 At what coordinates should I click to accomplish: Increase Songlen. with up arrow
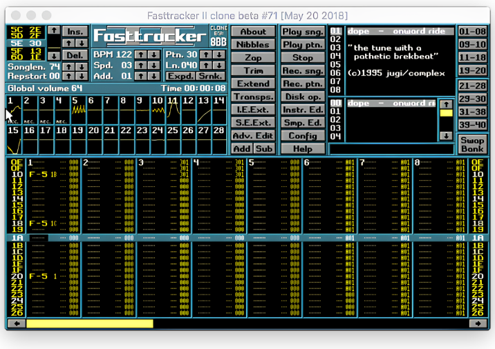tap(68, 66)
